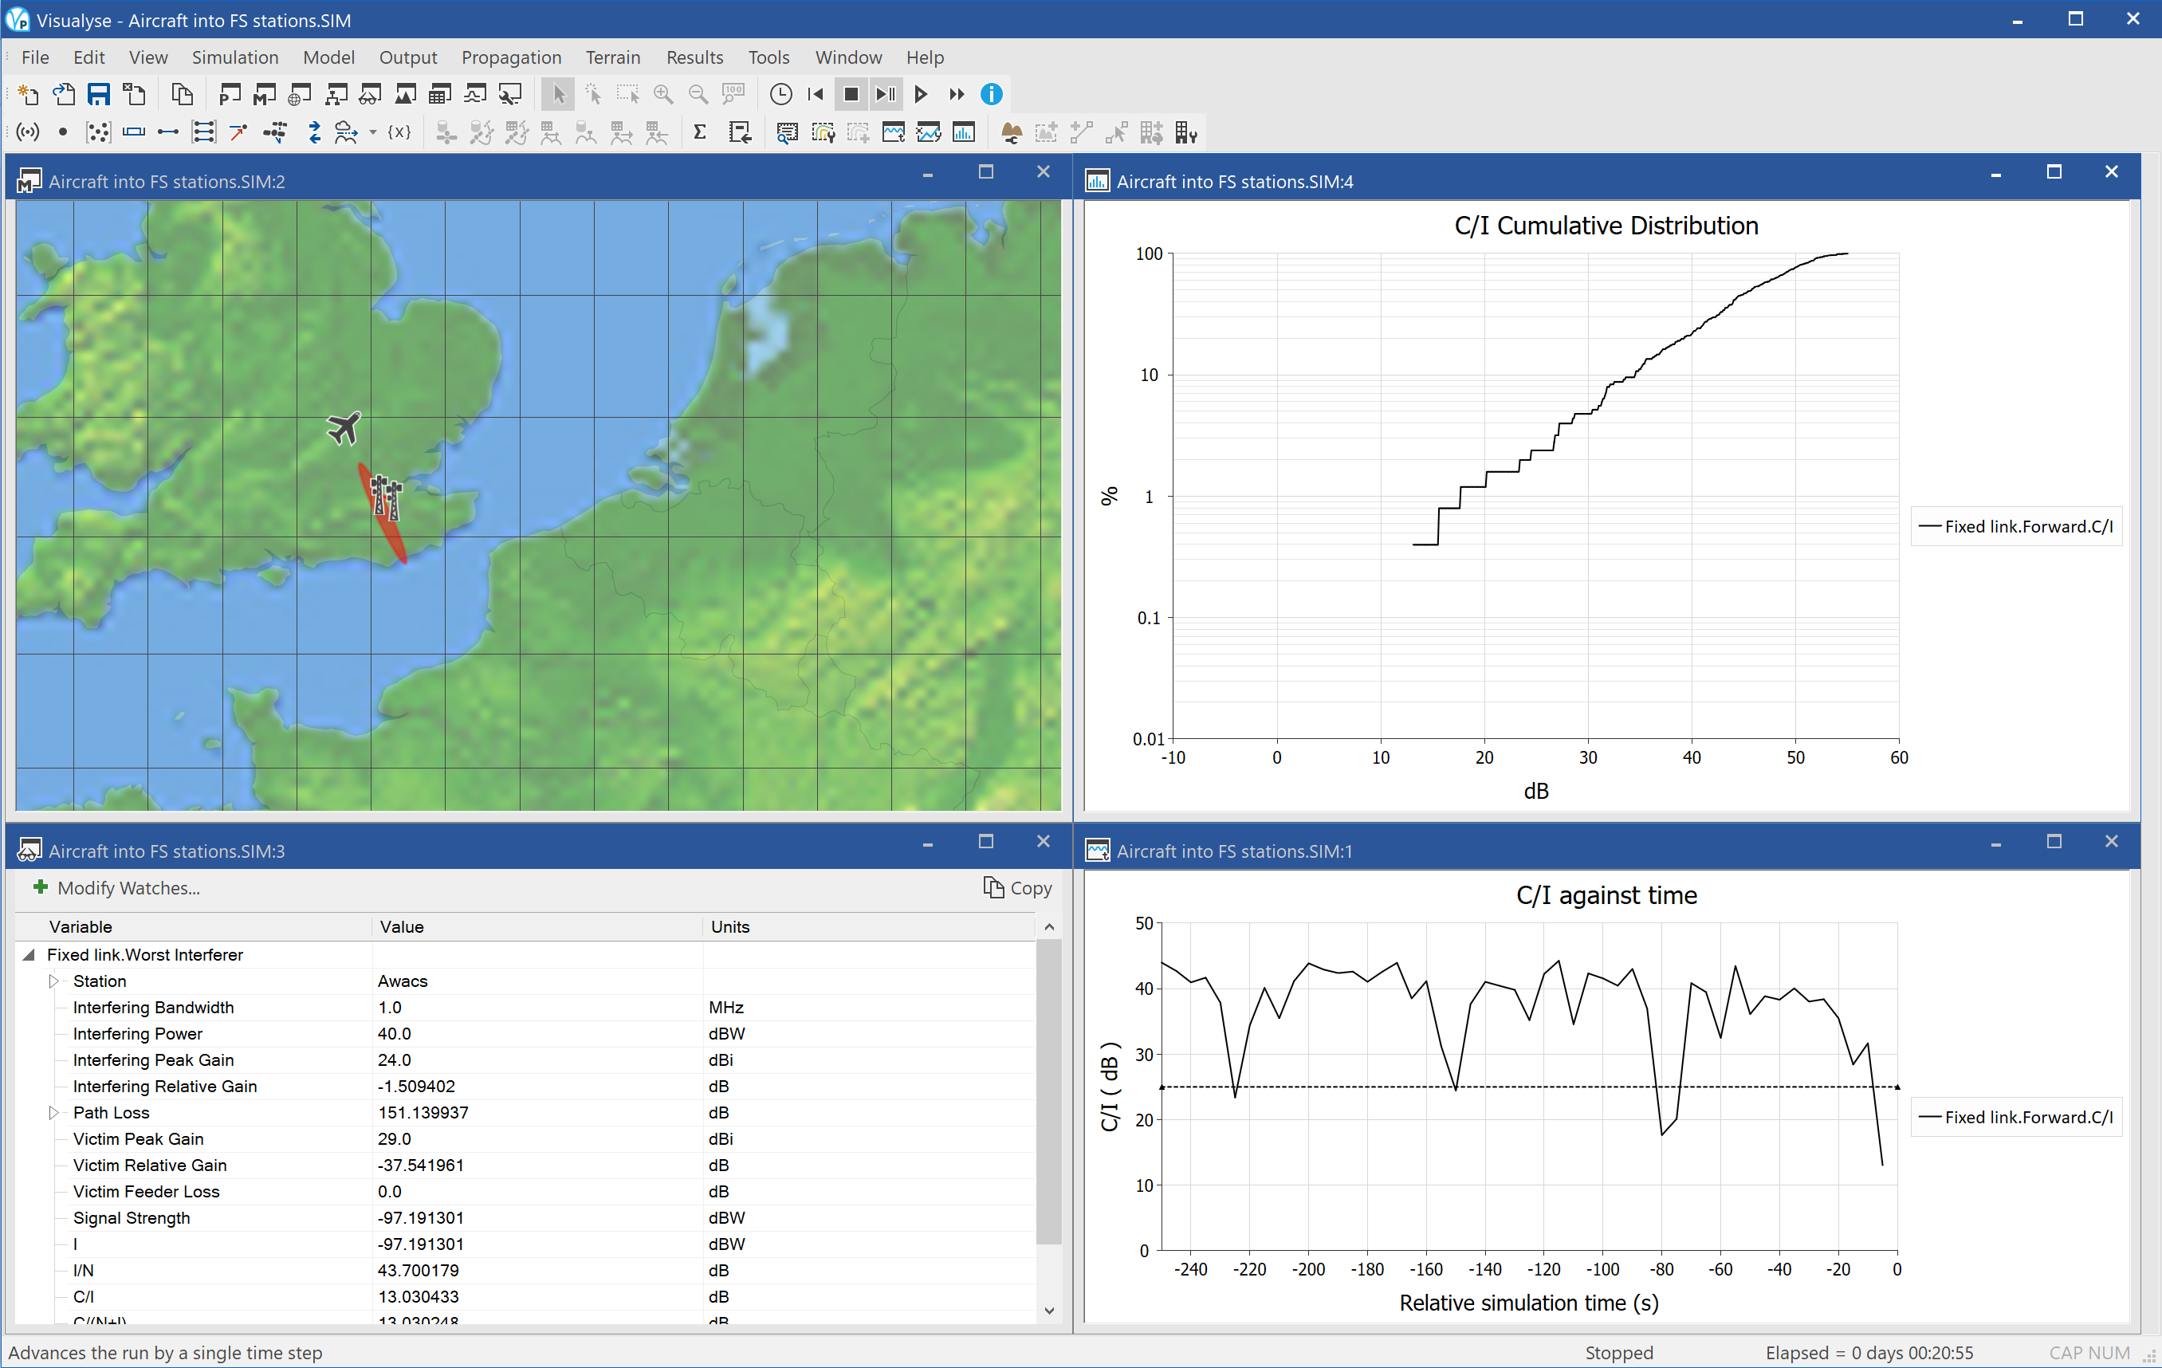Viewport: 2162px width, 1368px height.
Task: Expand the Station row under Worst Interferer
Action: pyautogui.click(x=50, y=981)
